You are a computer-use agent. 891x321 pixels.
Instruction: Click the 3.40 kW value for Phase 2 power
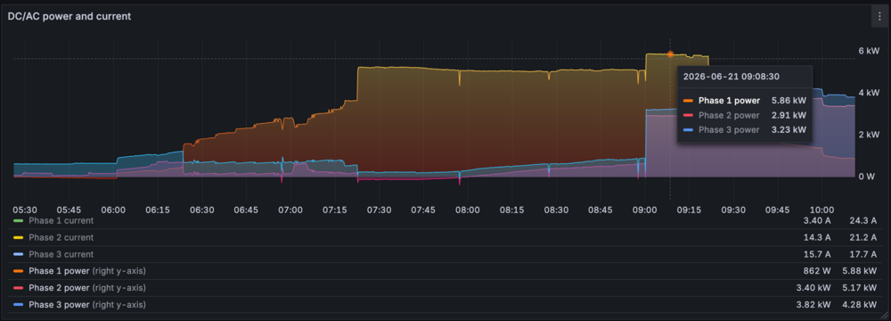coord(813,287)
